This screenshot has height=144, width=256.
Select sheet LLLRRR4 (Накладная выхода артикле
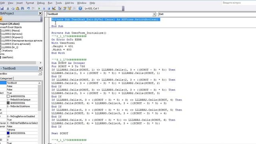22,41
